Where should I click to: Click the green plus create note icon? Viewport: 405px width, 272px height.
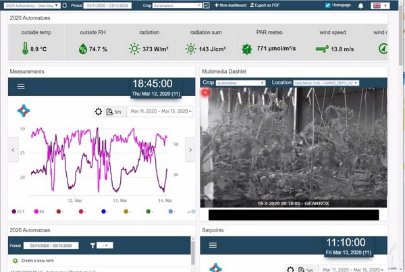point(15,261)
